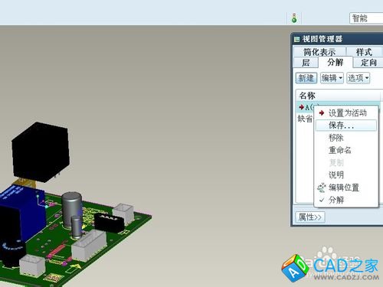Click red arrow icon beside 设置为活动

[x=322, y=113]
